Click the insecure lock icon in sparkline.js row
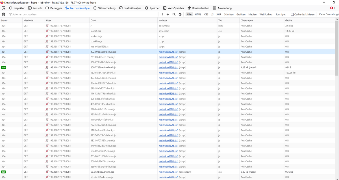339x180 pixels. pyautogui.click(x=47, y=41)
